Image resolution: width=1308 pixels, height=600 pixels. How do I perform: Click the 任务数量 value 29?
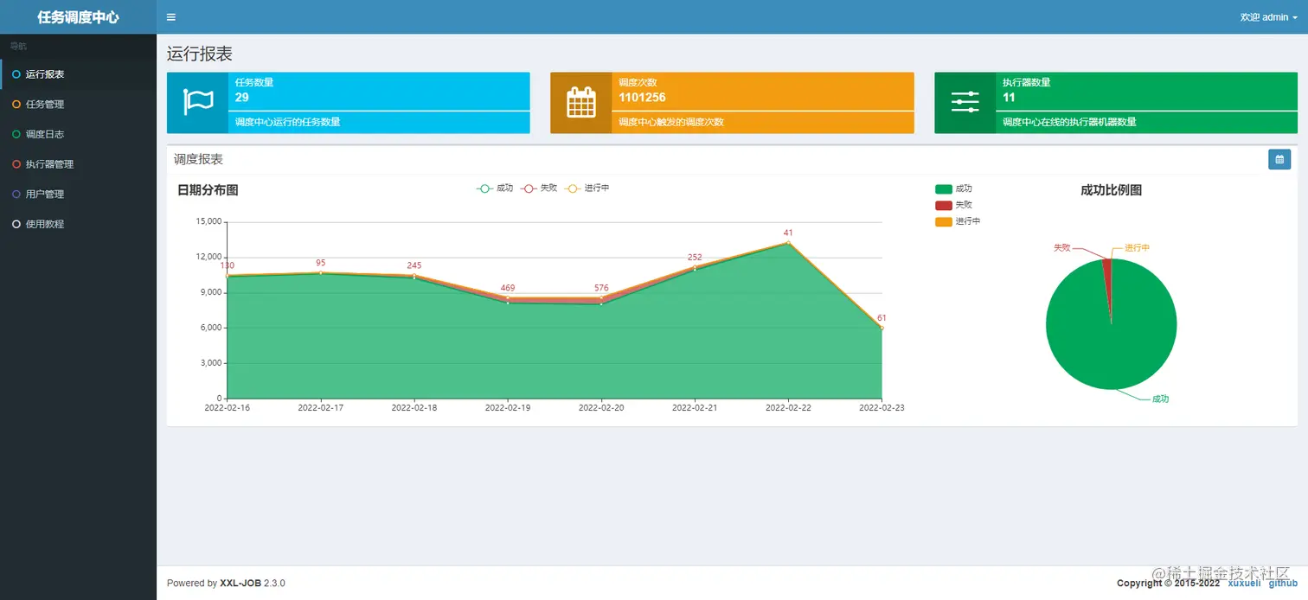[x=242, y=98]
